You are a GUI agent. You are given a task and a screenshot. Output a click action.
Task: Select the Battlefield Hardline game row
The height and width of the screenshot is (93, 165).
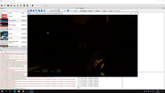pyautogui.click(x=14, y=46)
